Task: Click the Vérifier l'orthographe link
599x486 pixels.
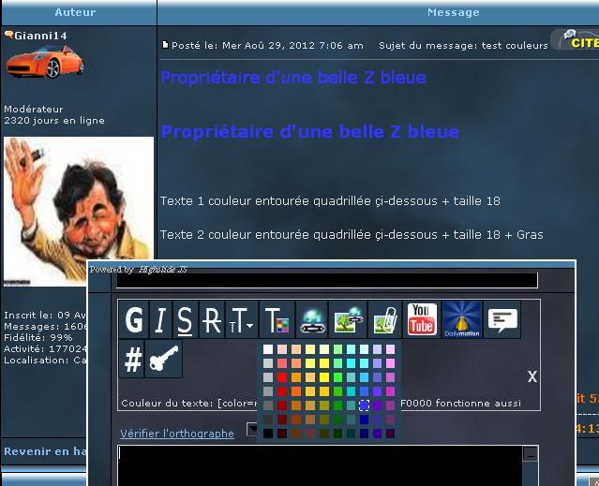Action: pyautogui.click(x=177, y=434)
